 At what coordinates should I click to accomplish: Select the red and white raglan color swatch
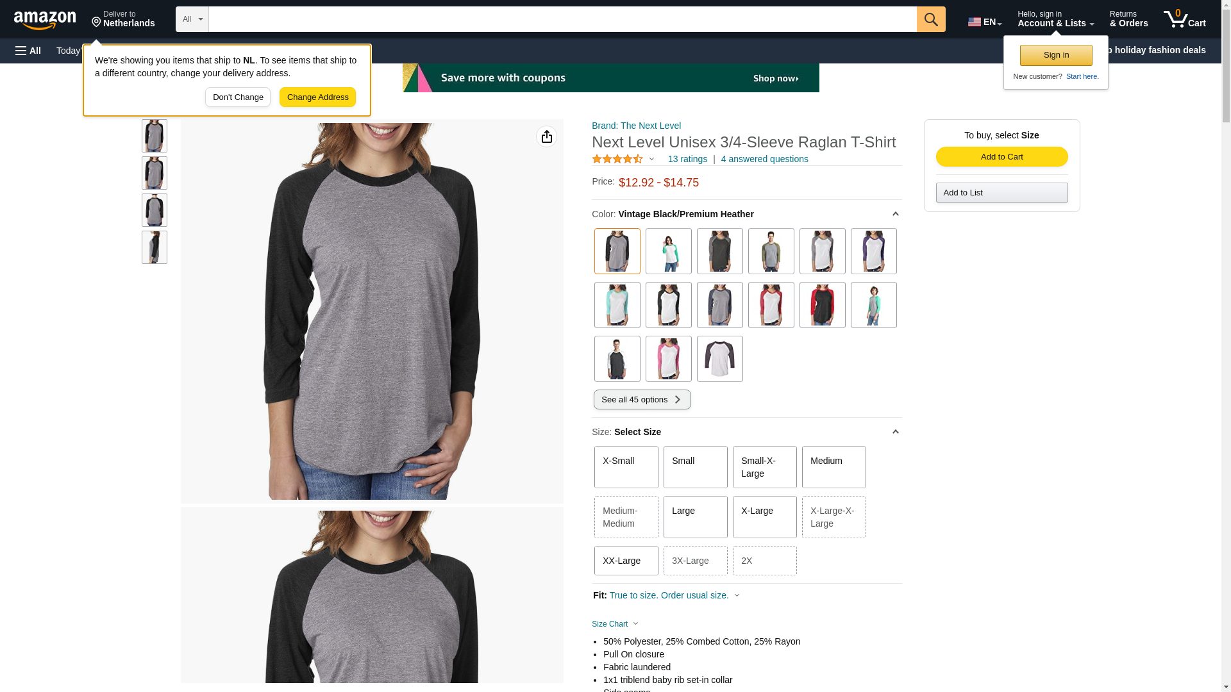coord(771,305)
